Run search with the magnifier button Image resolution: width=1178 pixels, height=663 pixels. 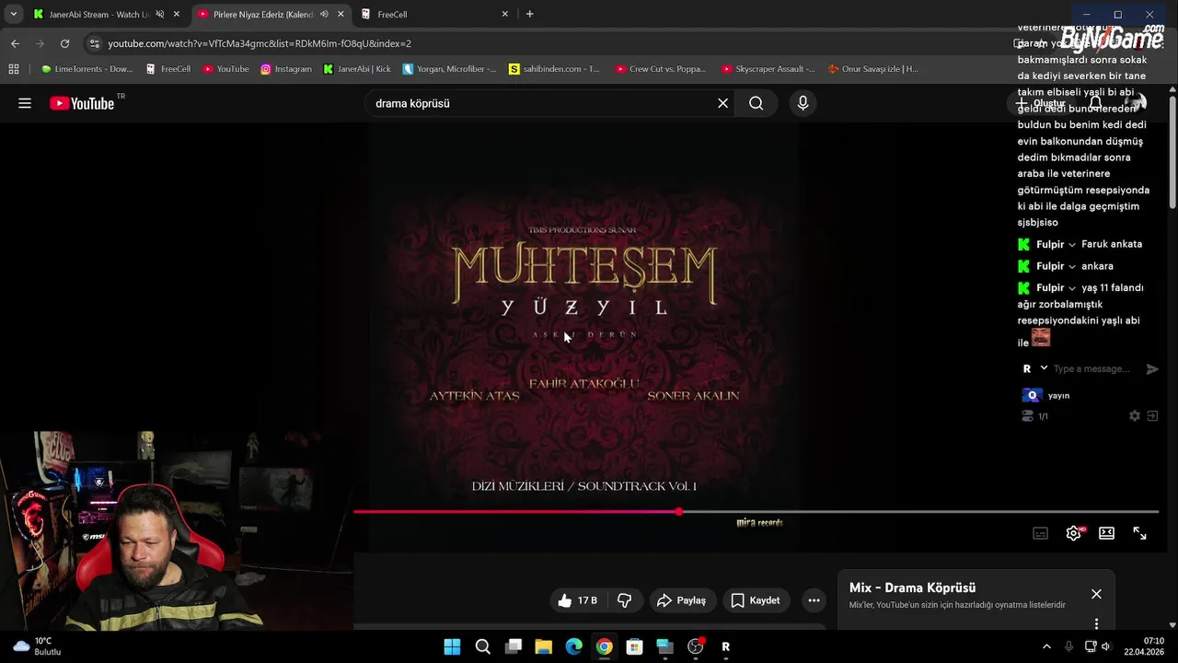756,103
